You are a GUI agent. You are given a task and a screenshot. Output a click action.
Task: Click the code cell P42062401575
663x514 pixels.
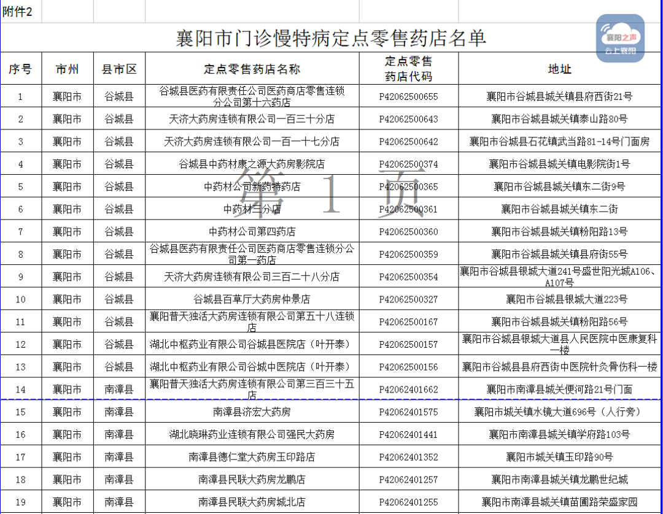click(x=408, y=412)
